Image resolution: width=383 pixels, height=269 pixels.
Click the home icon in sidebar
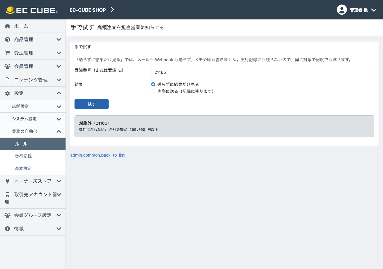pyautogui.click(x=7, y=26)
